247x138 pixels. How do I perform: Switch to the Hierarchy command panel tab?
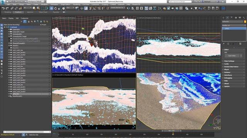pyautogui.click(x=232, y=18)
